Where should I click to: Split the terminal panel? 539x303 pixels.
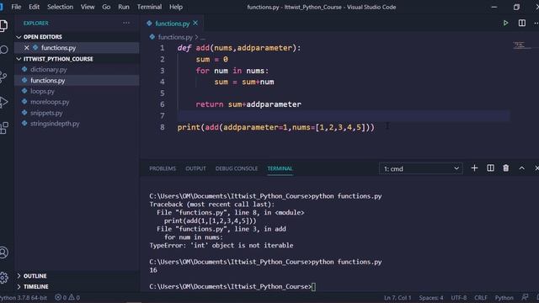490,168
